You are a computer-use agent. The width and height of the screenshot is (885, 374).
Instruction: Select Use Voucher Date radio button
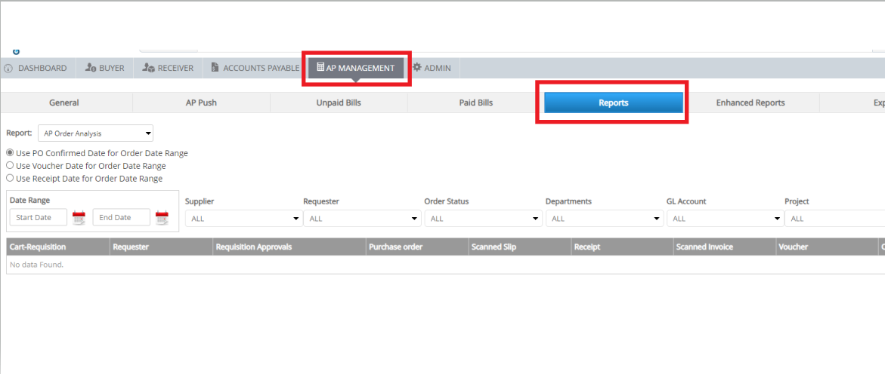point(10,166)
